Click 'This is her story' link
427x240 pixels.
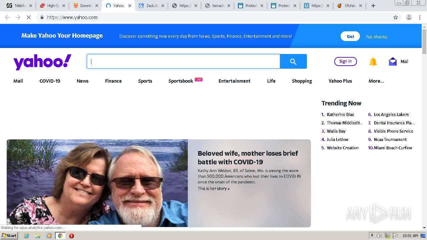tap(213, 189)
